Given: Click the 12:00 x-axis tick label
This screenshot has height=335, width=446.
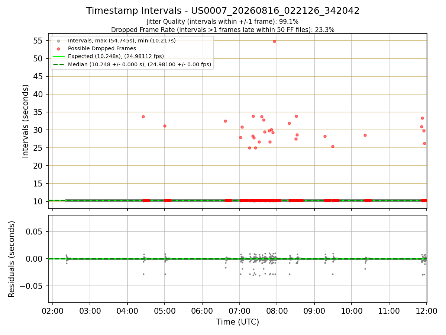Looking at the screenshot, I should [x=426, y=310].
